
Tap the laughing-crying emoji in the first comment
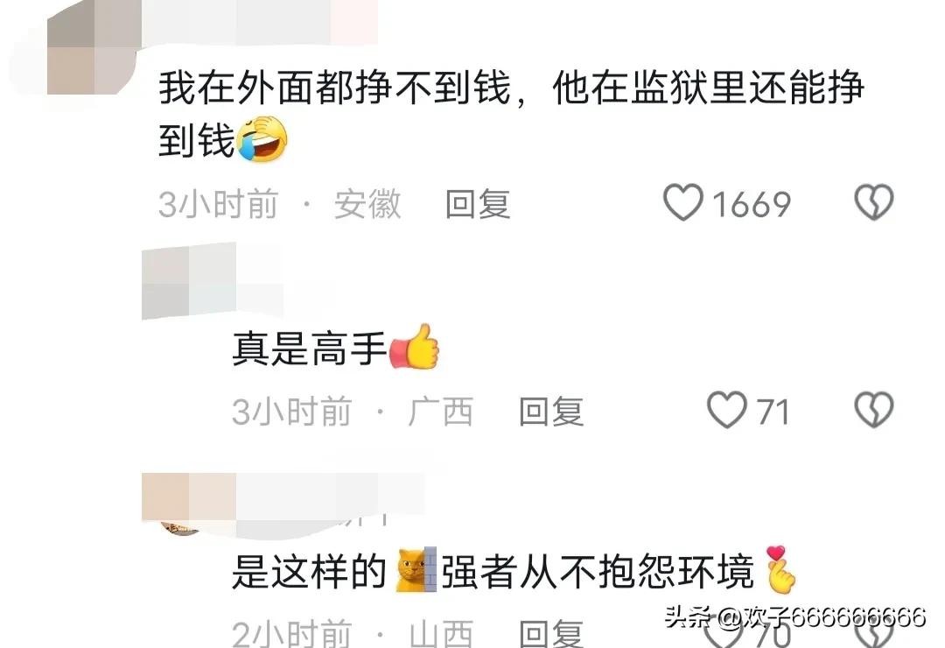coord(262,138)
